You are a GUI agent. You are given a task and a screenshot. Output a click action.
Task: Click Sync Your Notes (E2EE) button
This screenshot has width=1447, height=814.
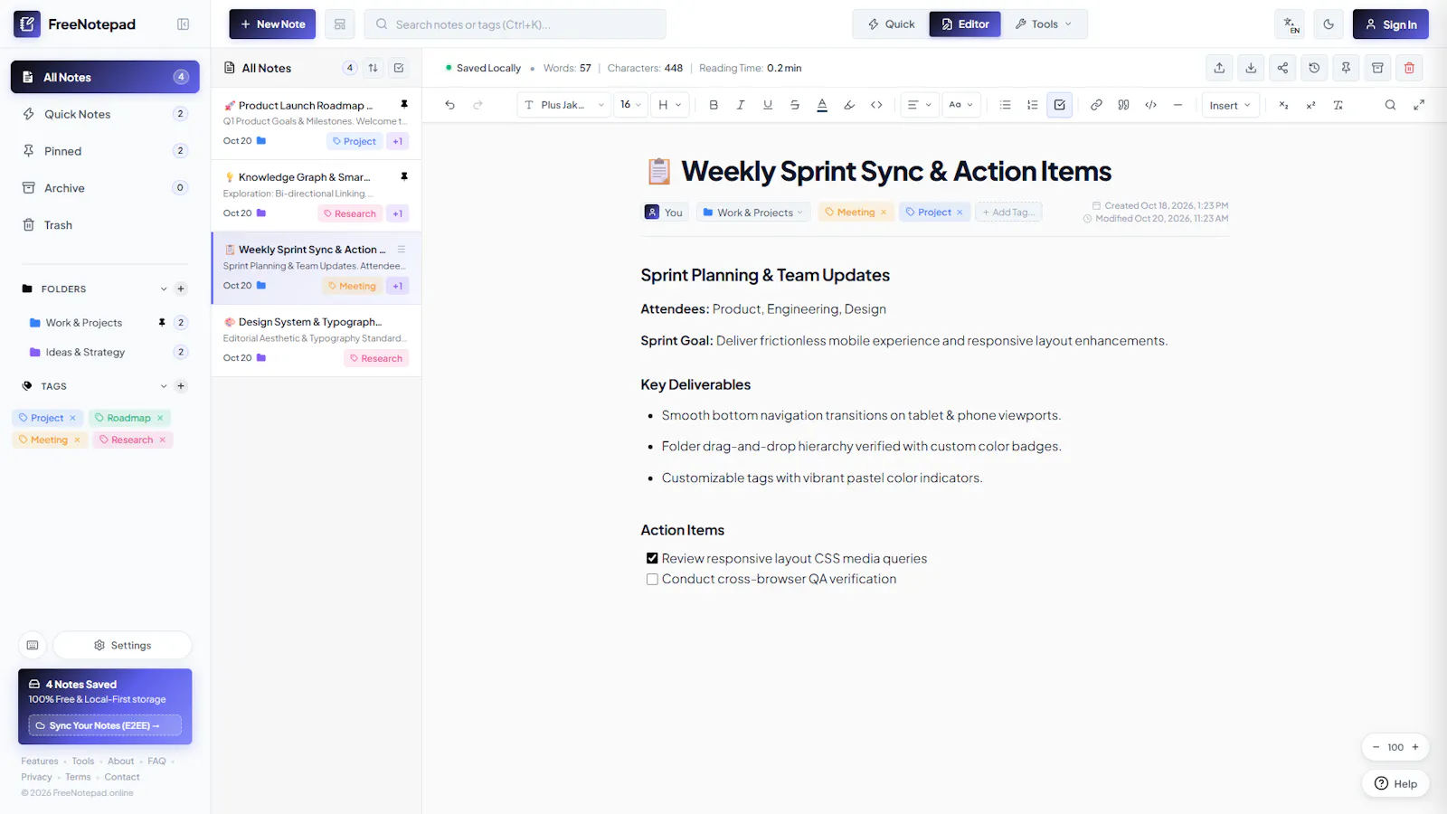(x=104, y=725)
